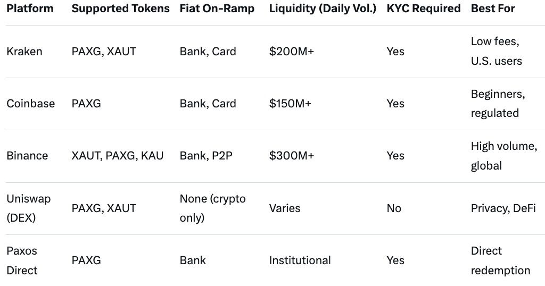This screenshot has width=545, height=286.
Task: Select the Kraken platform cell
Action: (x=24, y=52)
